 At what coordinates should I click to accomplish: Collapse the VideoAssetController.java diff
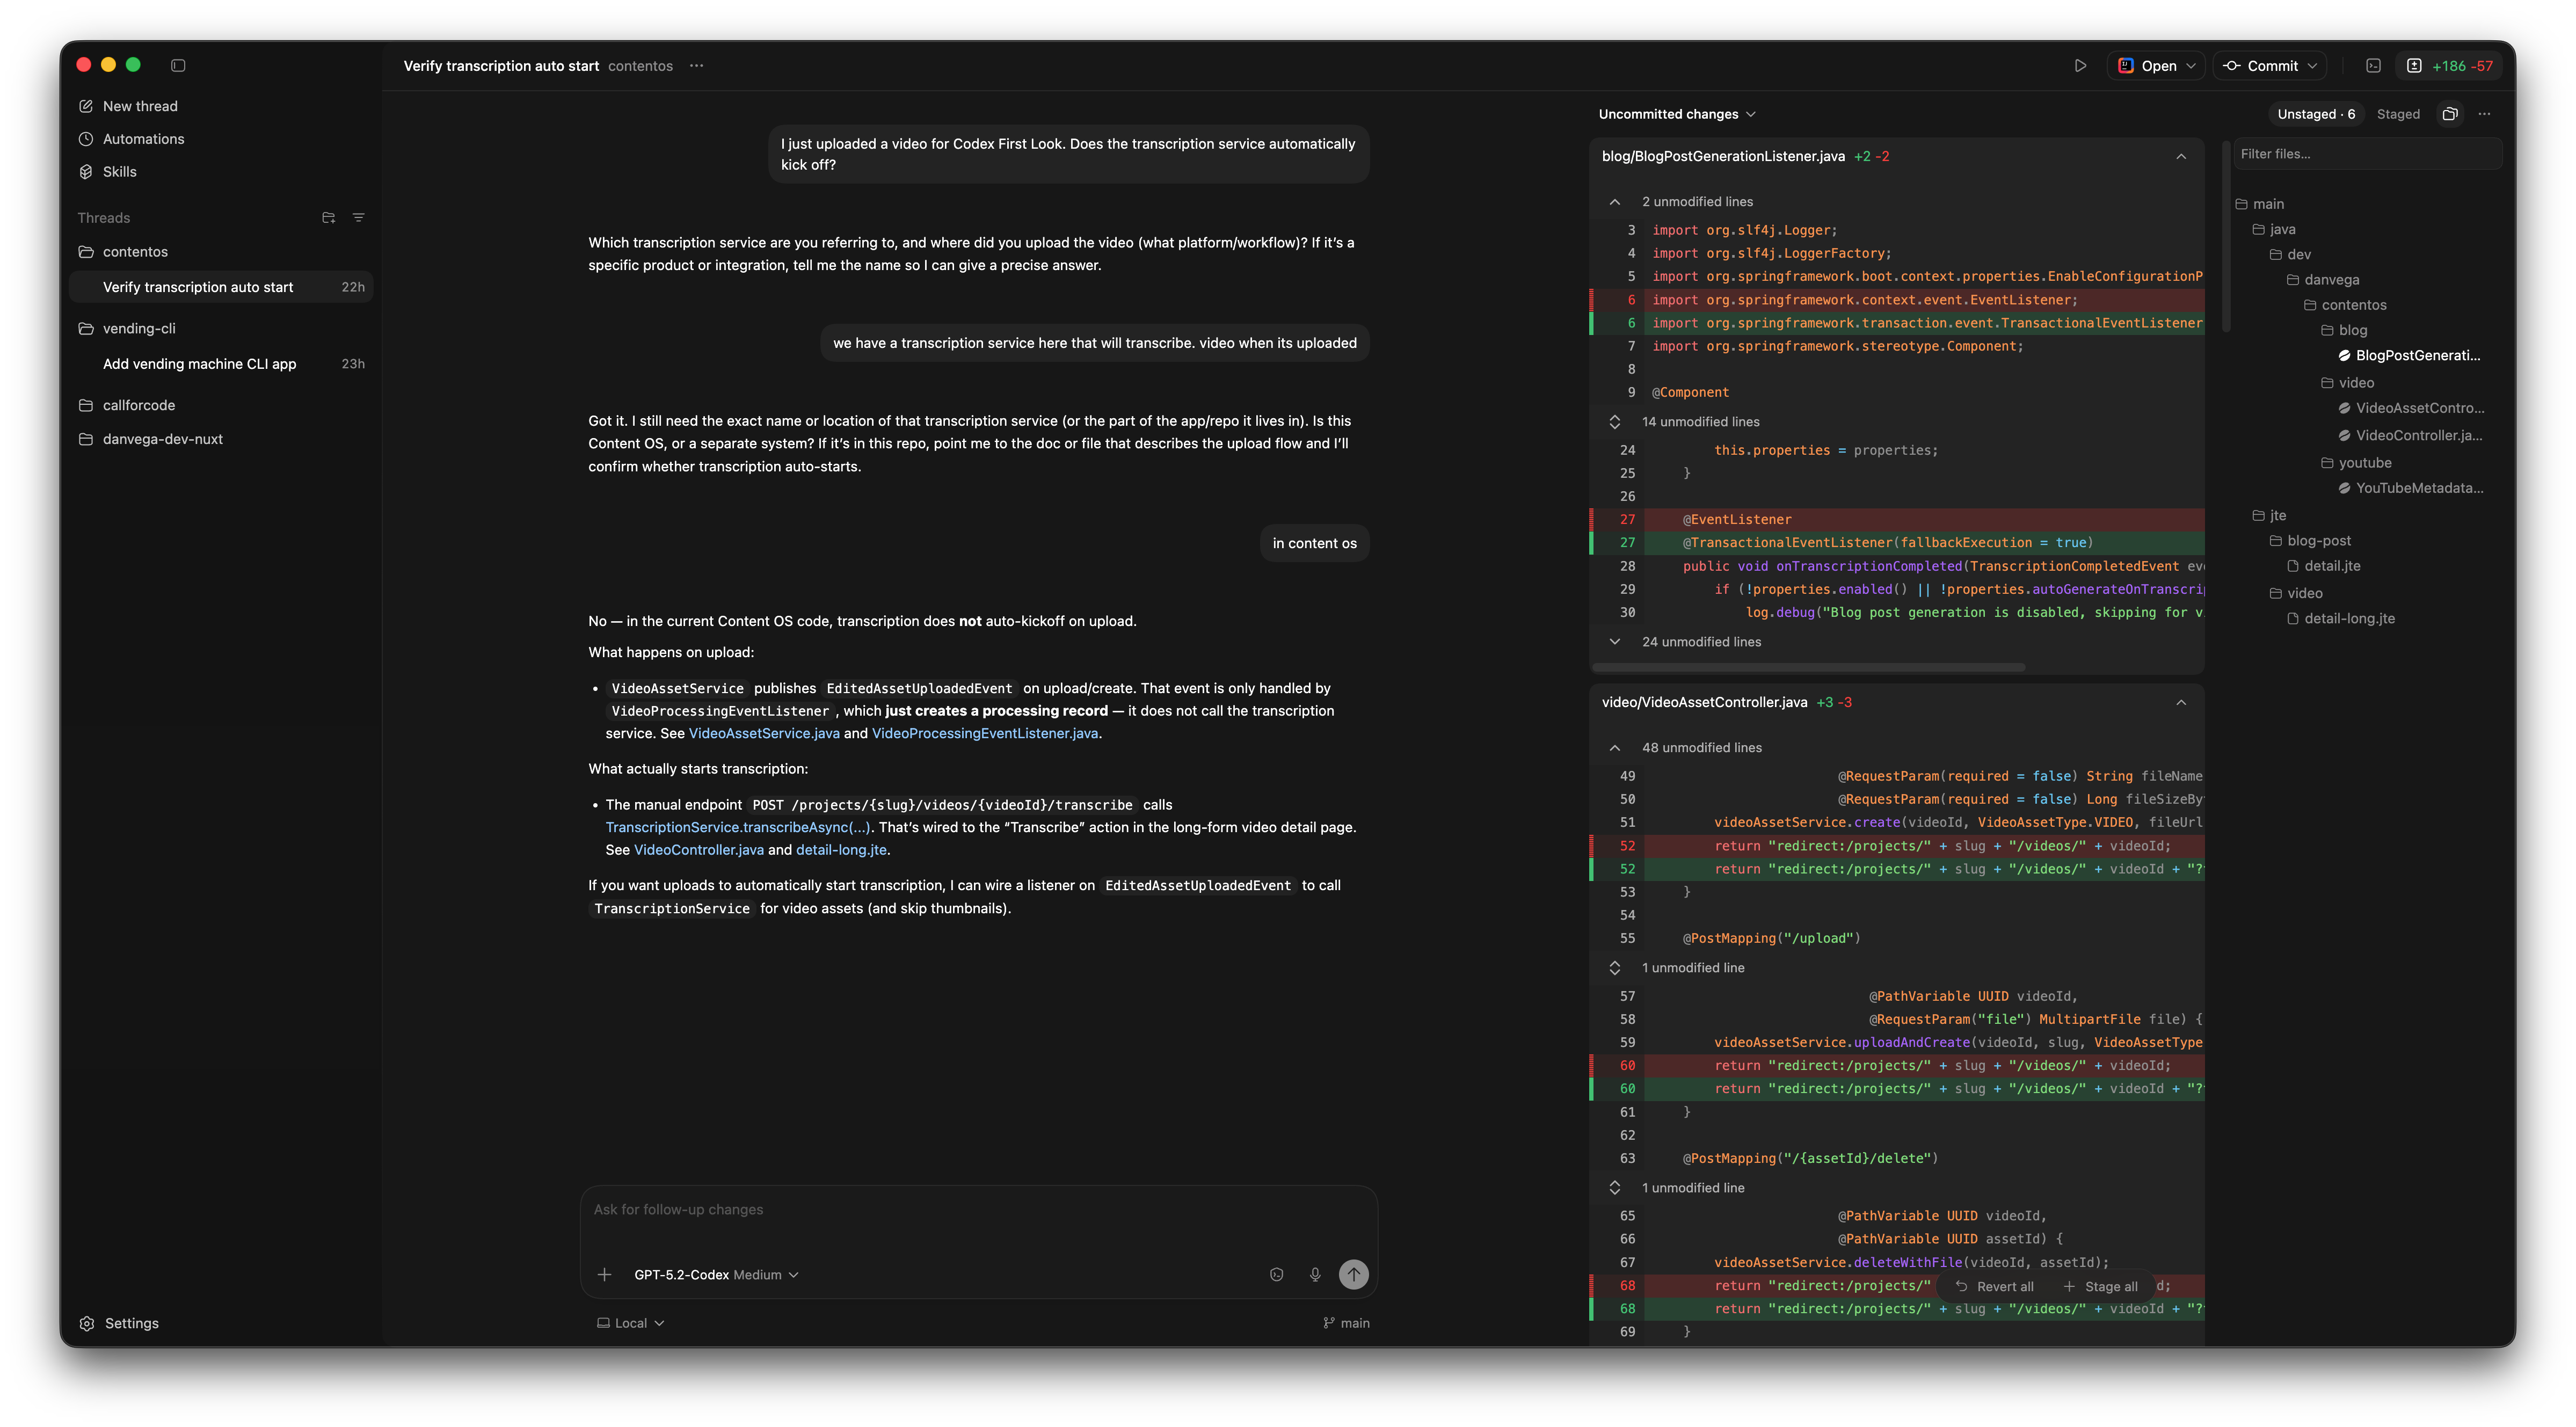coord(2181,702)
